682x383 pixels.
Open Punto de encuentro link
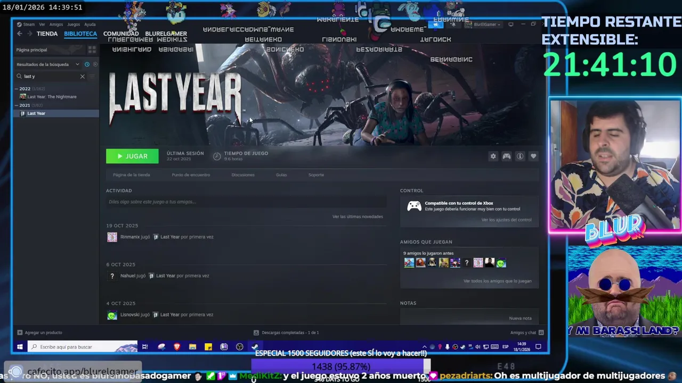[x=191, y=174]
